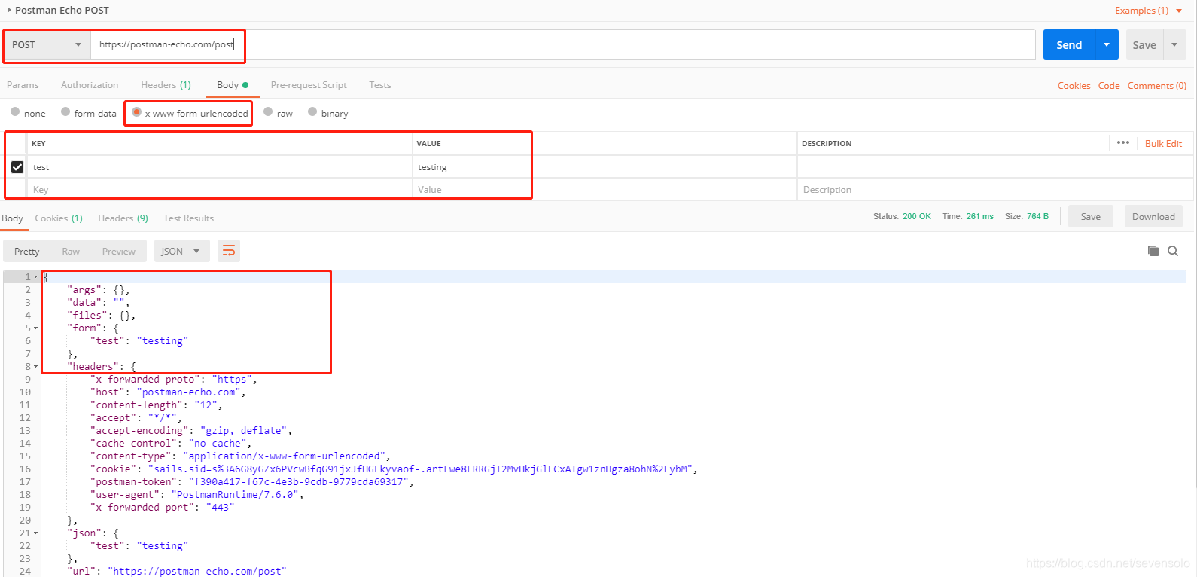Open the response Cookies (1) tab

(59, 218)
